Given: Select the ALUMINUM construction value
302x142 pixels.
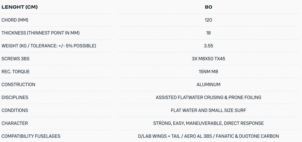Looking at the screenshot, I should (208, 85).
